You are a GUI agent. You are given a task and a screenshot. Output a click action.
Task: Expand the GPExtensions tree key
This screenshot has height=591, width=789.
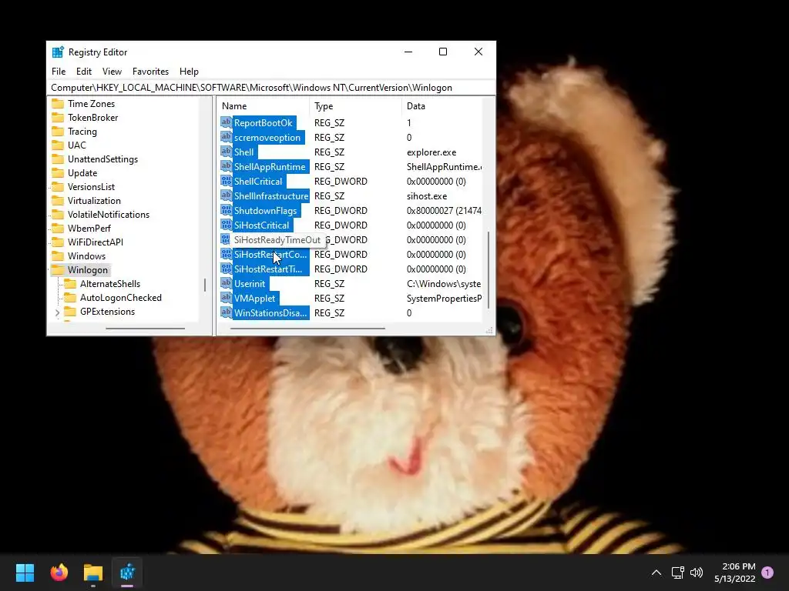click(x=57, y=312)
